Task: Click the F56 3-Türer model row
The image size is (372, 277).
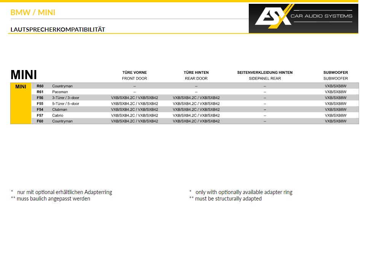Action: tap(65, 98)
